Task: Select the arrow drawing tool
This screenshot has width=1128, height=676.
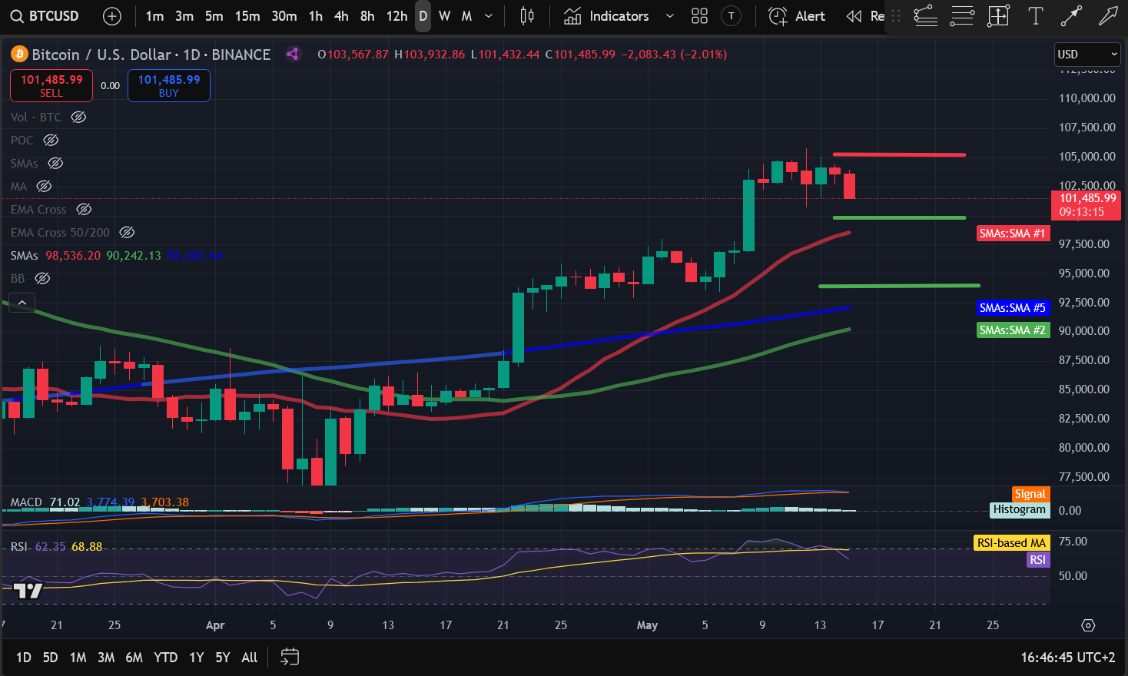Action: click(x=1108, y=16)
